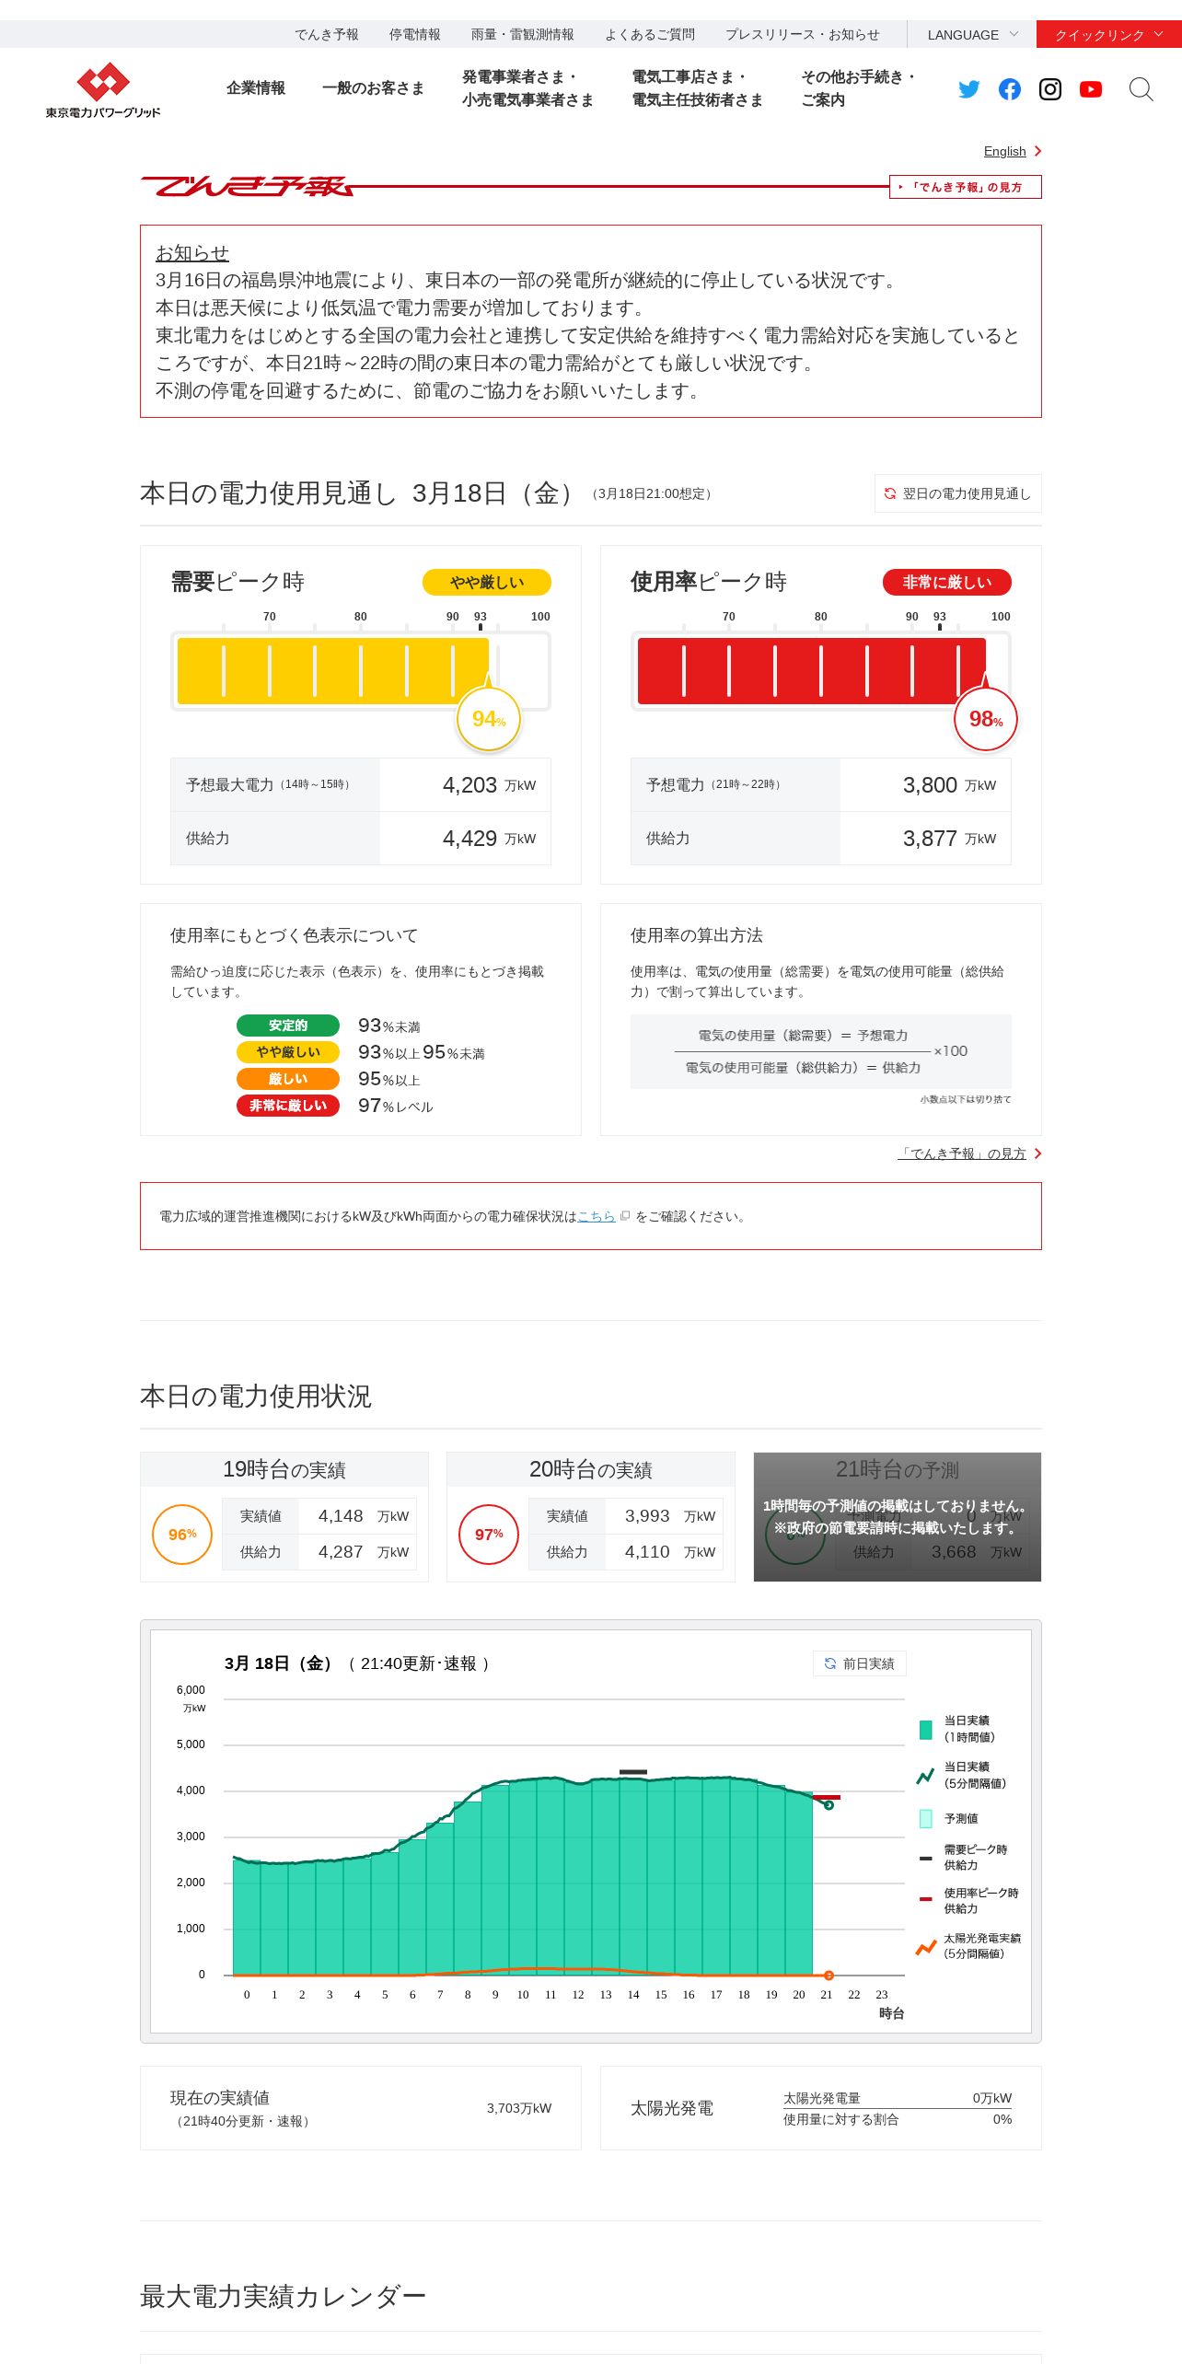Open the Twitter icon link
Viewport: 1182px width, 2364px height.
tap(968, 89)
